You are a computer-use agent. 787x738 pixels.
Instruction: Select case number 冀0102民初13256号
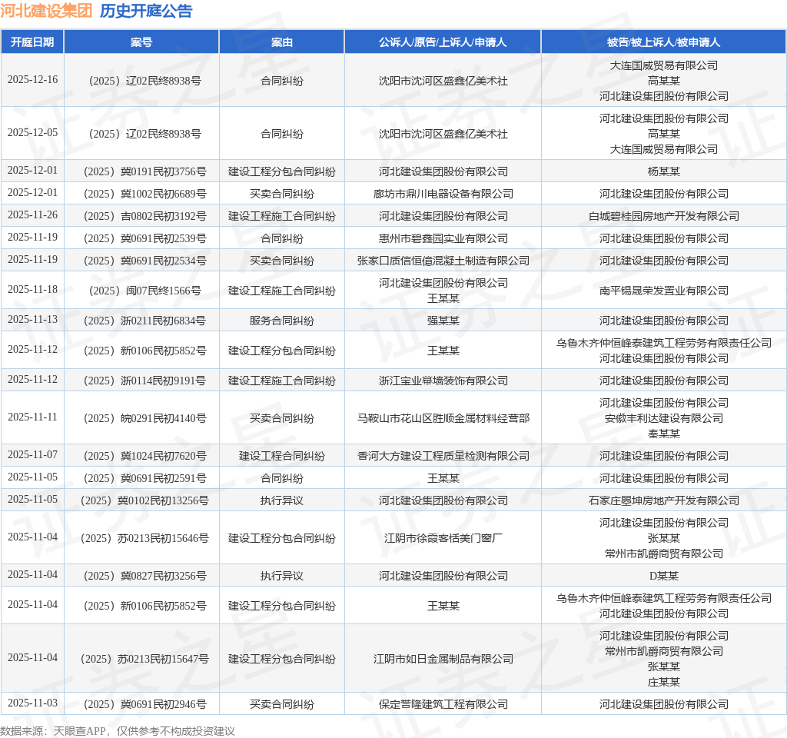pos(145,500)
